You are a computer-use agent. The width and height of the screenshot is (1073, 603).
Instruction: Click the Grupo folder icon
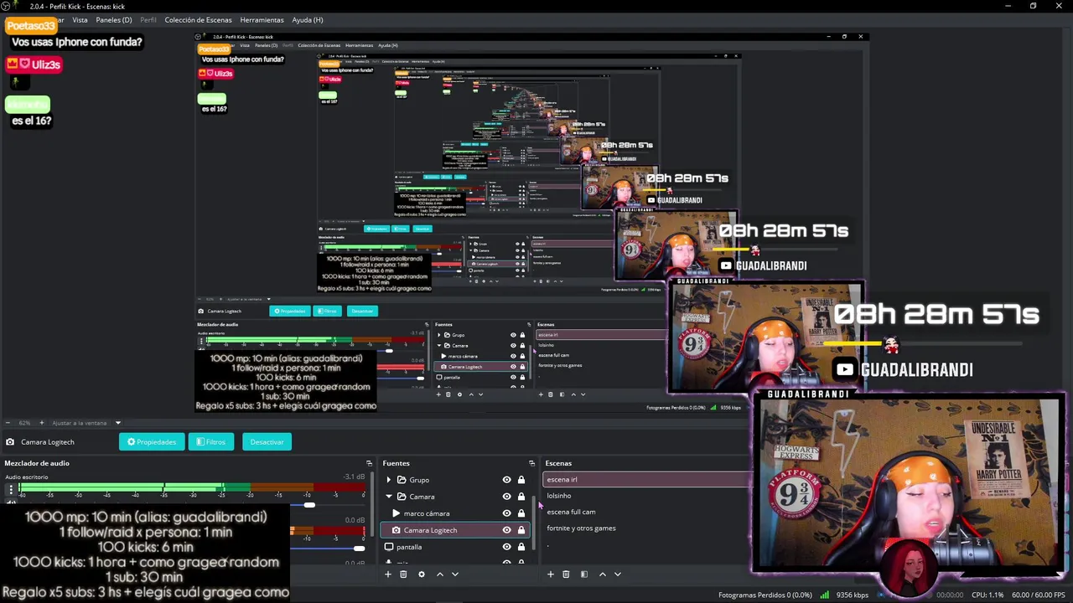(402, 480)
